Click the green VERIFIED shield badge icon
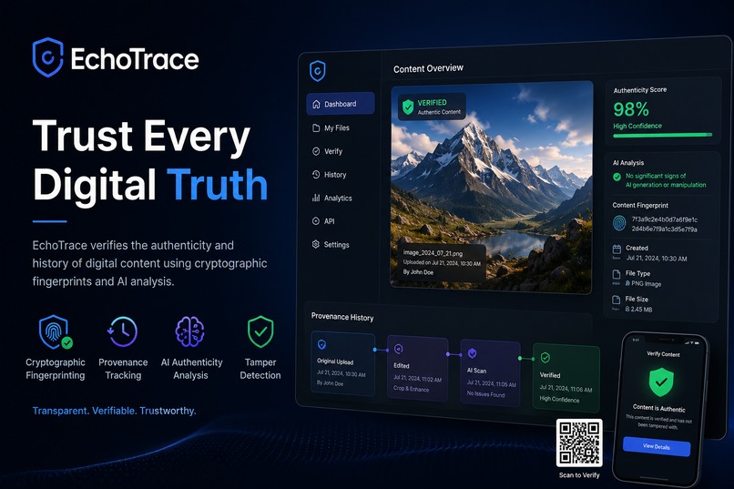Screen dimensions: 734x489 (x=408, y=107)
